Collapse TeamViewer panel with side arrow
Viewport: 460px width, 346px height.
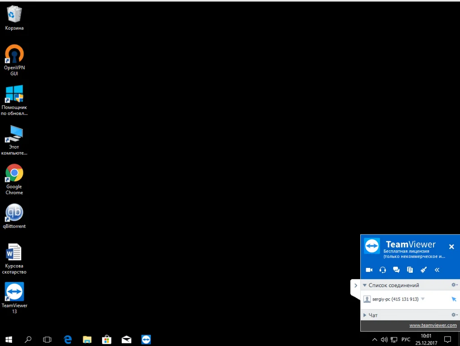[356, 285]
